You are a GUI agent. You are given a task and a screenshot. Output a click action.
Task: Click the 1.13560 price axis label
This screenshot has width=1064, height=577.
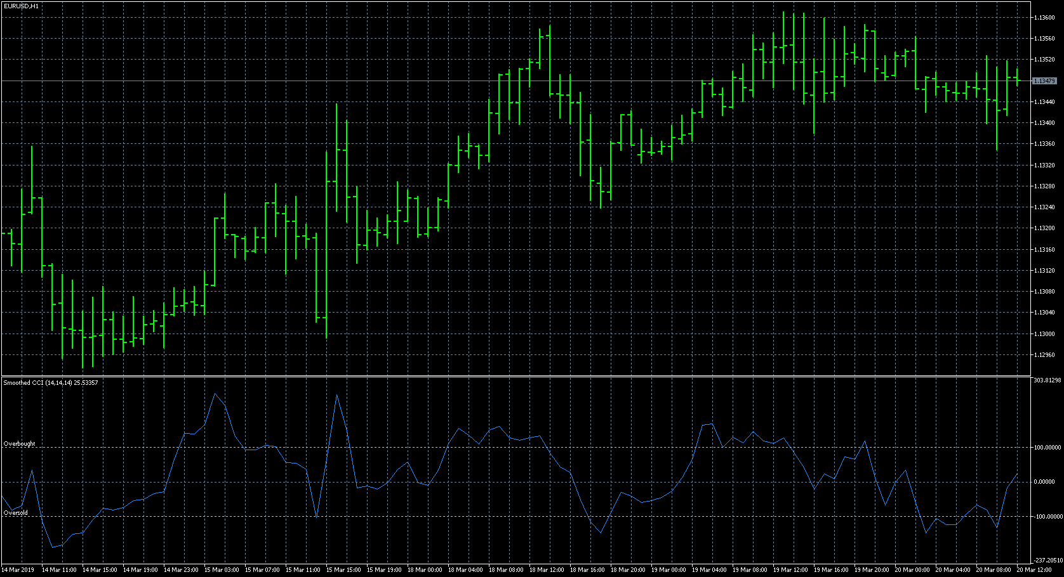(1044, 39)
